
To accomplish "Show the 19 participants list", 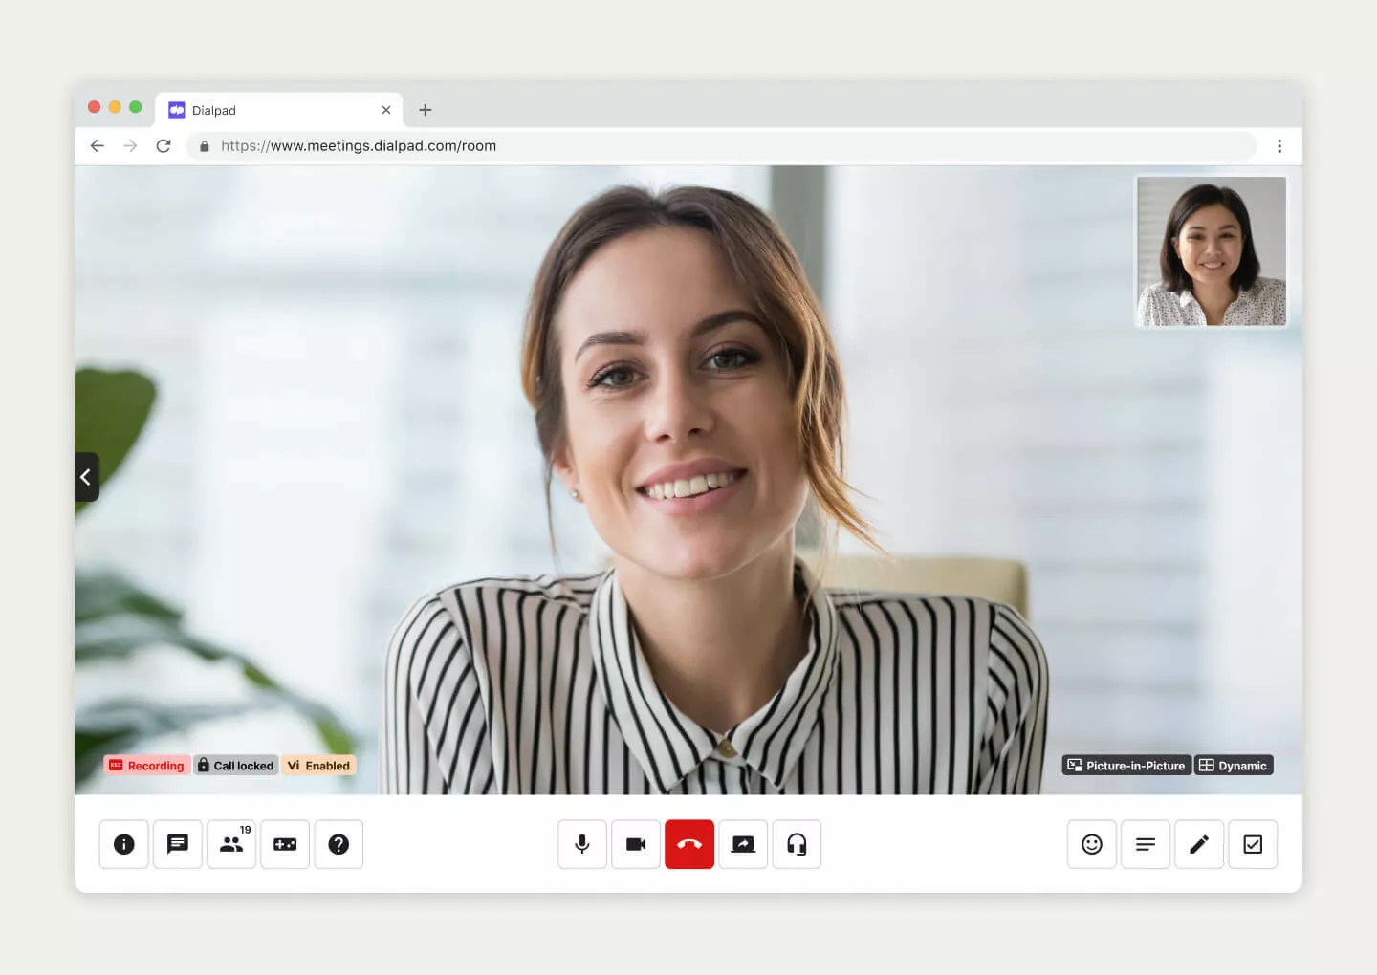I will [231, 844].
